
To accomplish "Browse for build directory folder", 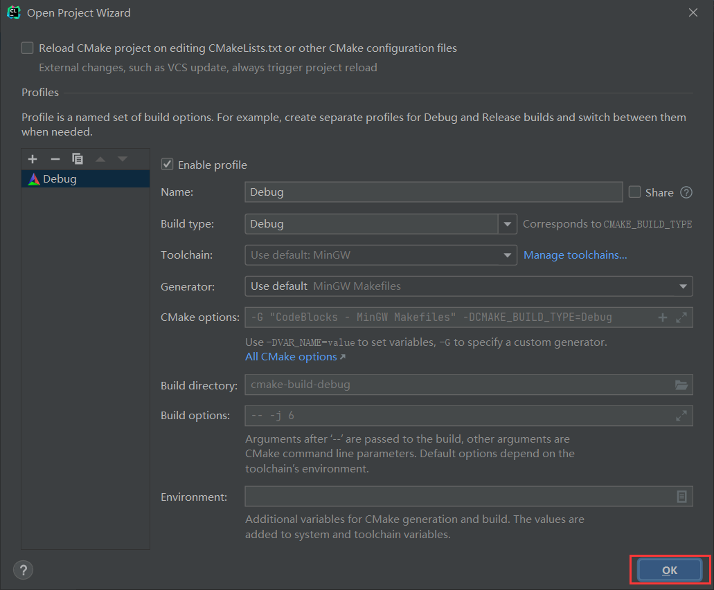I will click(x=681, y=385).
